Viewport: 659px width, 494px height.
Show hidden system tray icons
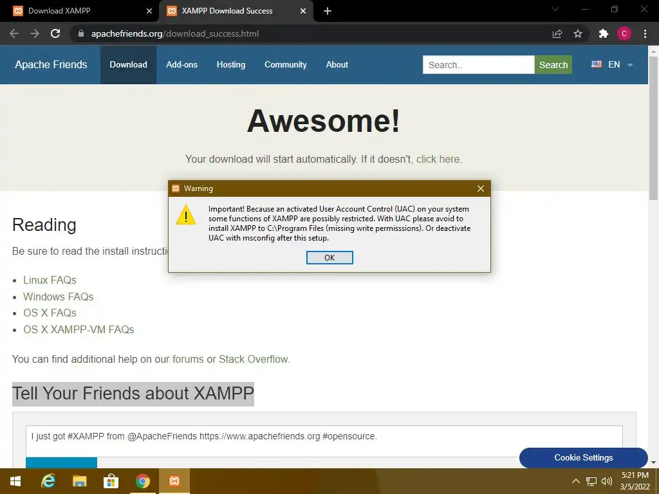tap(576, 481)
